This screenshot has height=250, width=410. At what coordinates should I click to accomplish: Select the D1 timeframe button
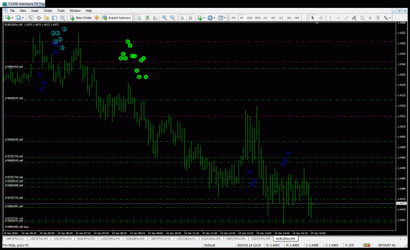coord(281,18)
